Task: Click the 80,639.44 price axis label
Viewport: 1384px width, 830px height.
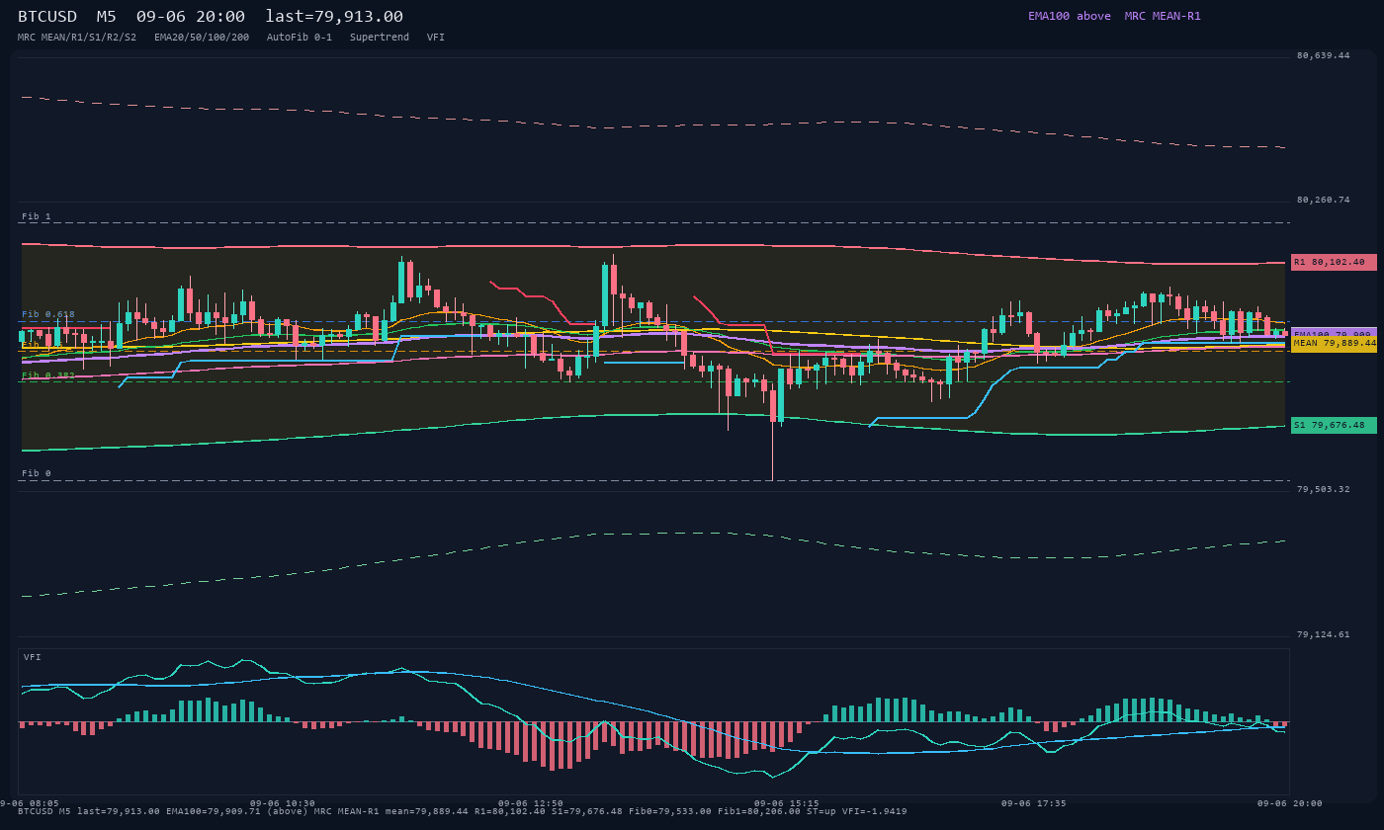Action: pos(1323,55)
